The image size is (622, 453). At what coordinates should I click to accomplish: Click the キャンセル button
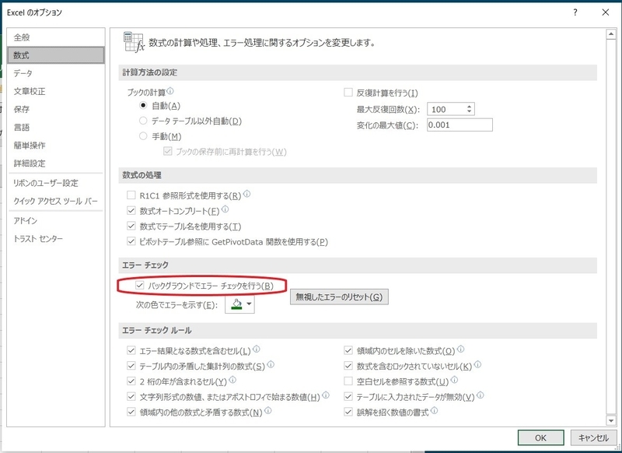593,437
